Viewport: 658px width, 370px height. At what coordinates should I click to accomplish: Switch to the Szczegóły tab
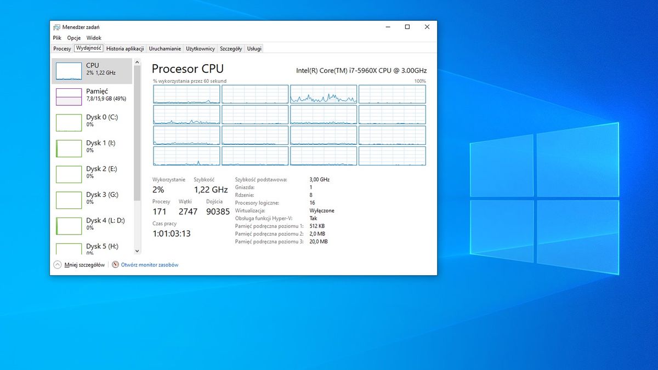pos(231,49)
